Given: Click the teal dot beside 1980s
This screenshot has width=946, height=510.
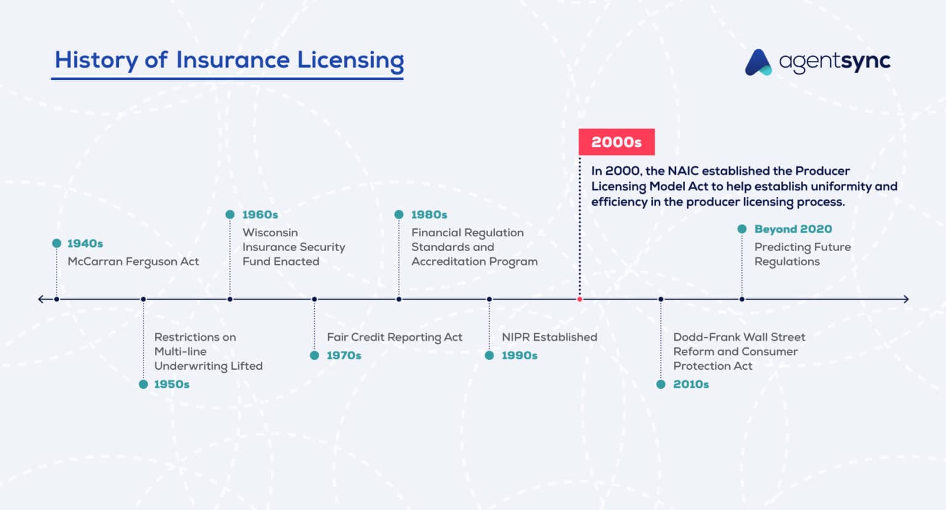Looking at the screenshot, I should click(398, 214).
